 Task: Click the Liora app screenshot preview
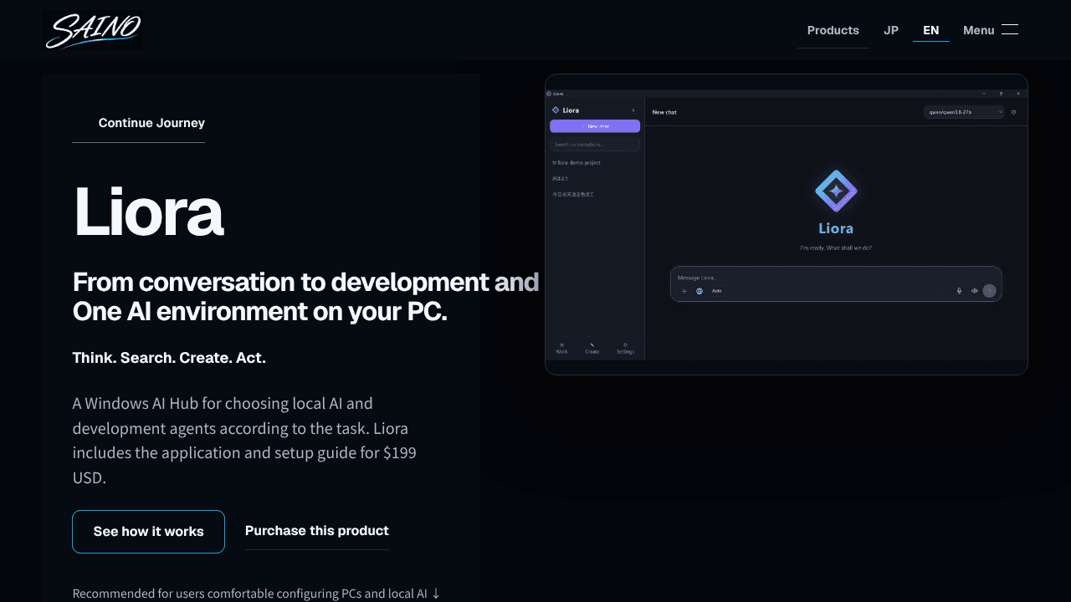787,224
